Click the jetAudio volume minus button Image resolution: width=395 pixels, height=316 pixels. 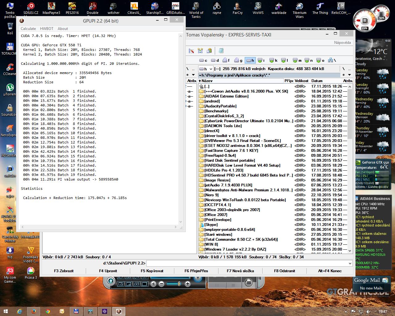point(161,284)
